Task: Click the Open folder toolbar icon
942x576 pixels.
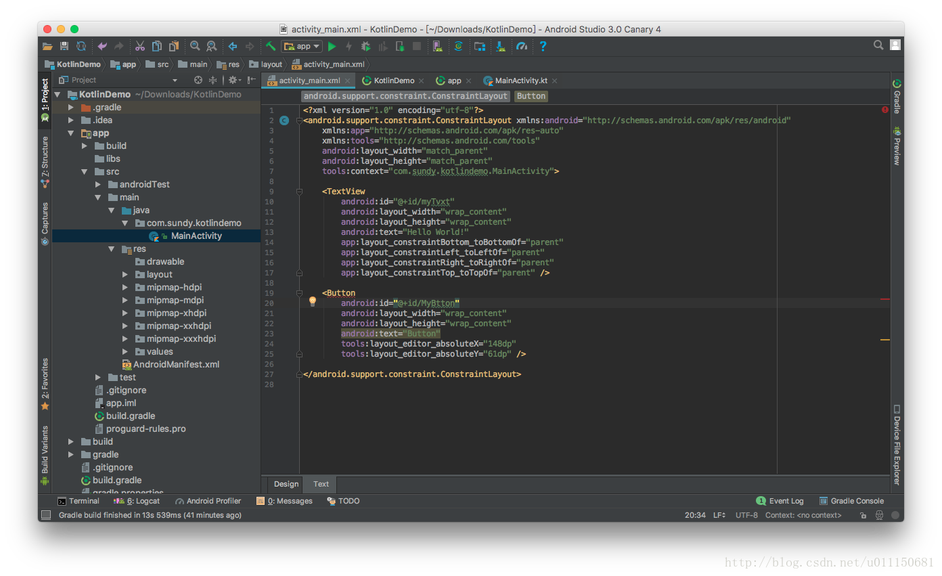Action: (47, 47)
